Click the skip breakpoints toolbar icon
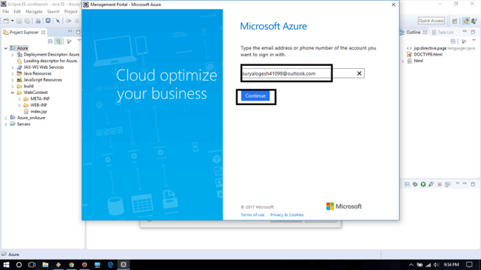The width and height of the screenshot is (481, 270). [58, 21]
